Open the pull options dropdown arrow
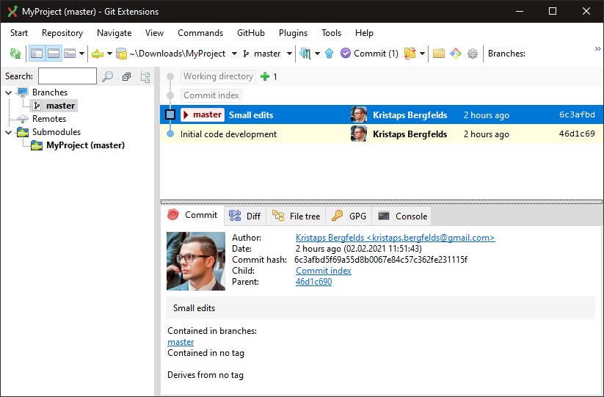This screenshot has height=397, width=604. click(317, 54)
